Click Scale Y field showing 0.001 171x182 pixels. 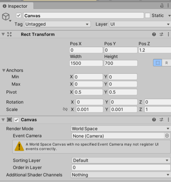(124, 109)
